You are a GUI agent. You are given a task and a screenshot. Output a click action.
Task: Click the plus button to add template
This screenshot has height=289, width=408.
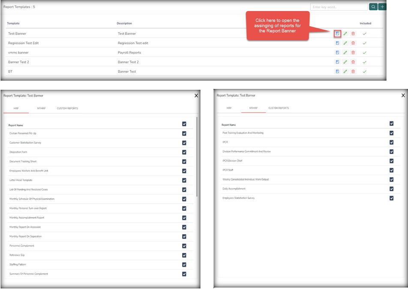(x=382, y=7)
